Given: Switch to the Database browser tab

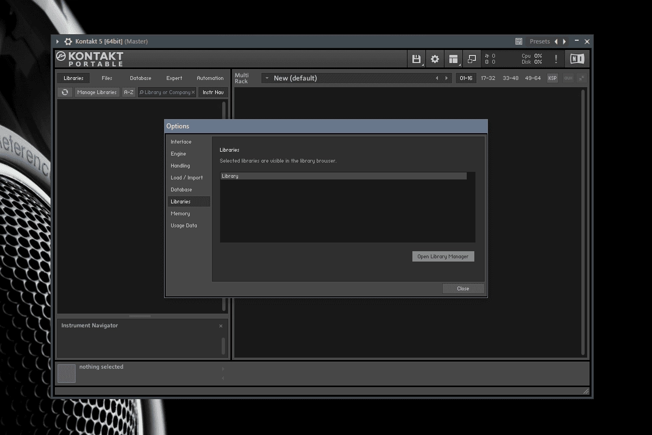Looking at the screenshot, I should (140, 78).
